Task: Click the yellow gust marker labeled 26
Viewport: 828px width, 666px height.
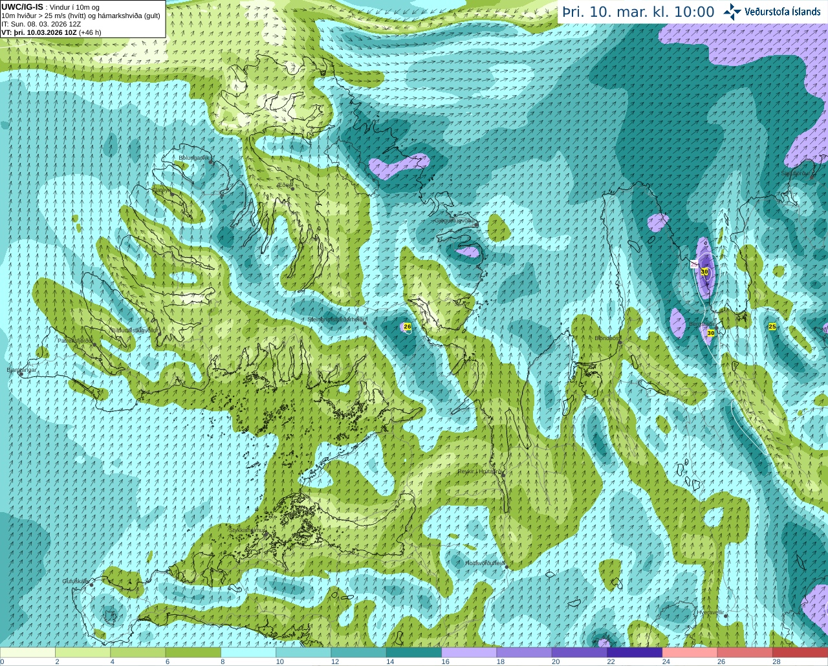Action: coord(407,327)
